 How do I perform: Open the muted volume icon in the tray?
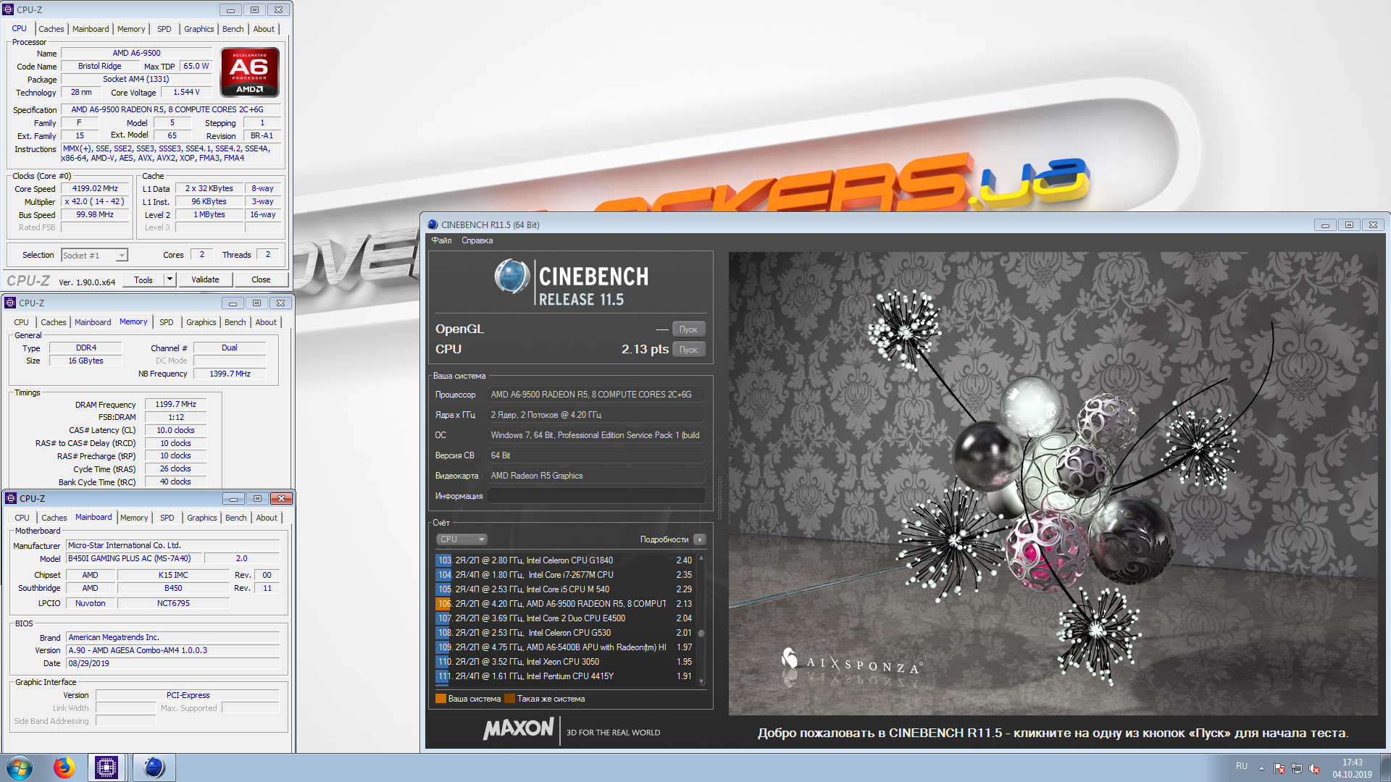[1314, 768]
